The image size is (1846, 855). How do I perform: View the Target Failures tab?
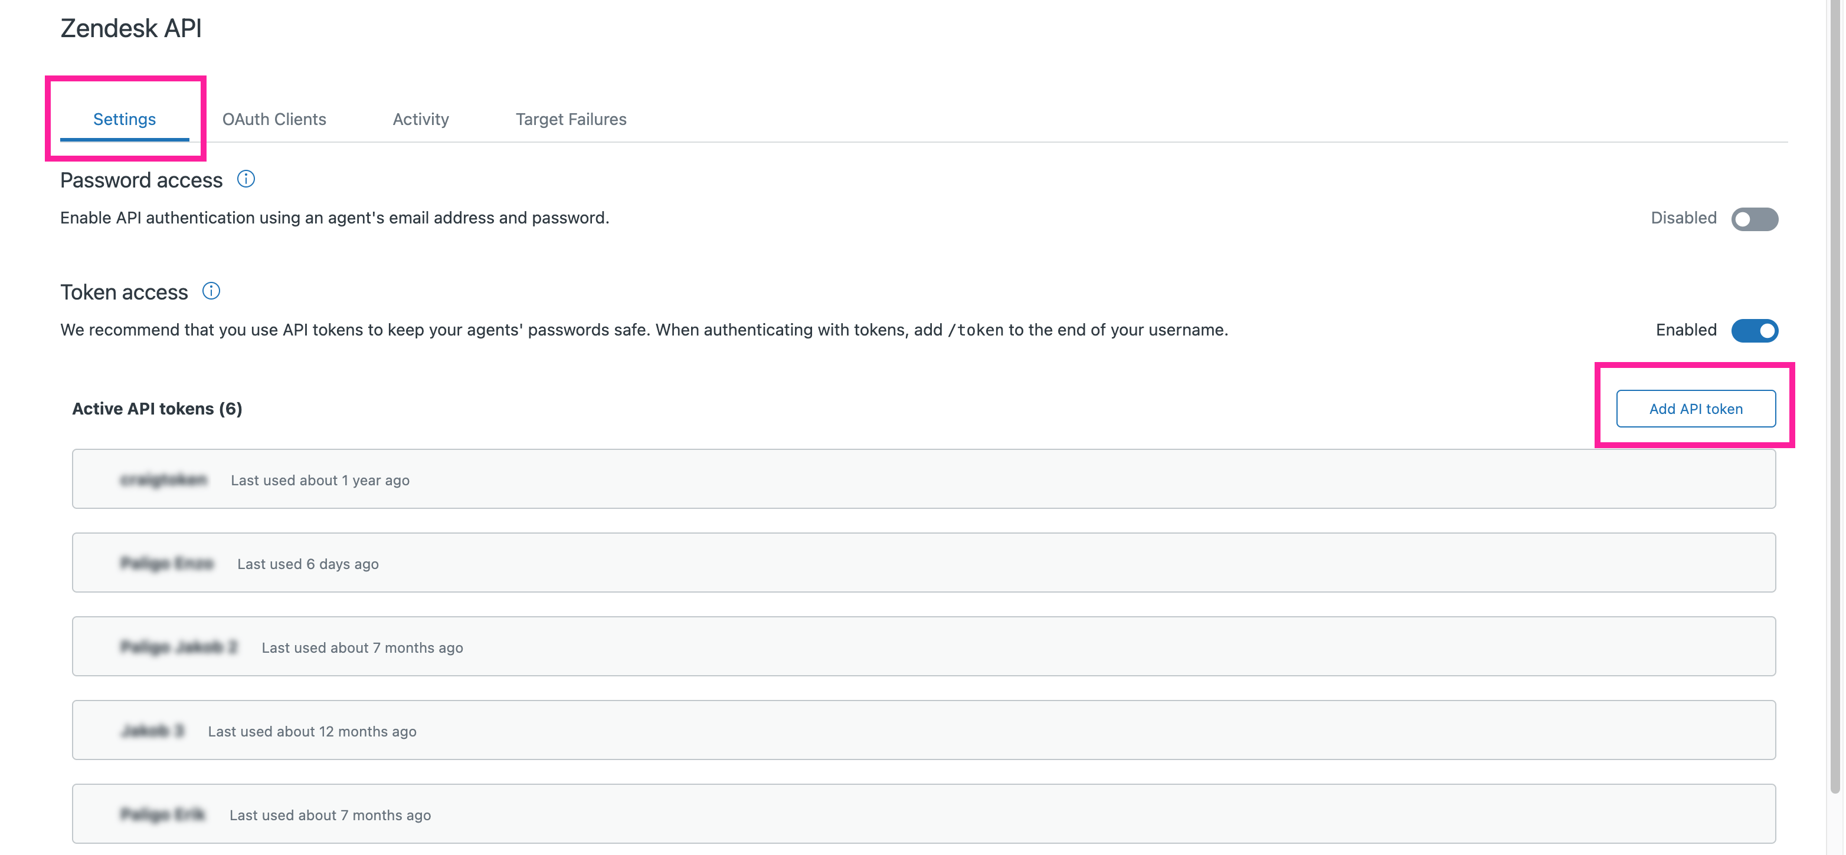(571, 119)
